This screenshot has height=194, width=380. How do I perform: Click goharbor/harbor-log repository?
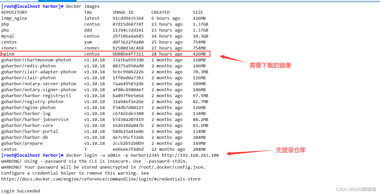pos(26,113)
